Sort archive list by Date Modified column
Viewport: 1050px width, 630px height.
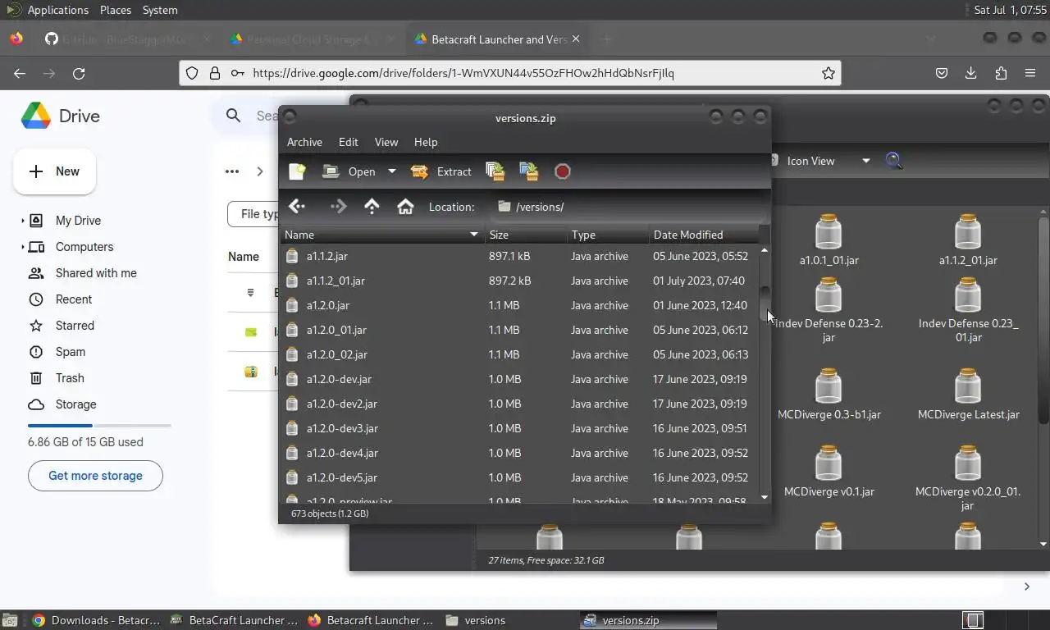pyautogui.click(x=703, y=235)
